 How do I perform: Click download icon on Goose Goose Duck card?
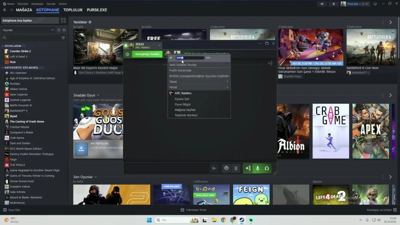81,149
